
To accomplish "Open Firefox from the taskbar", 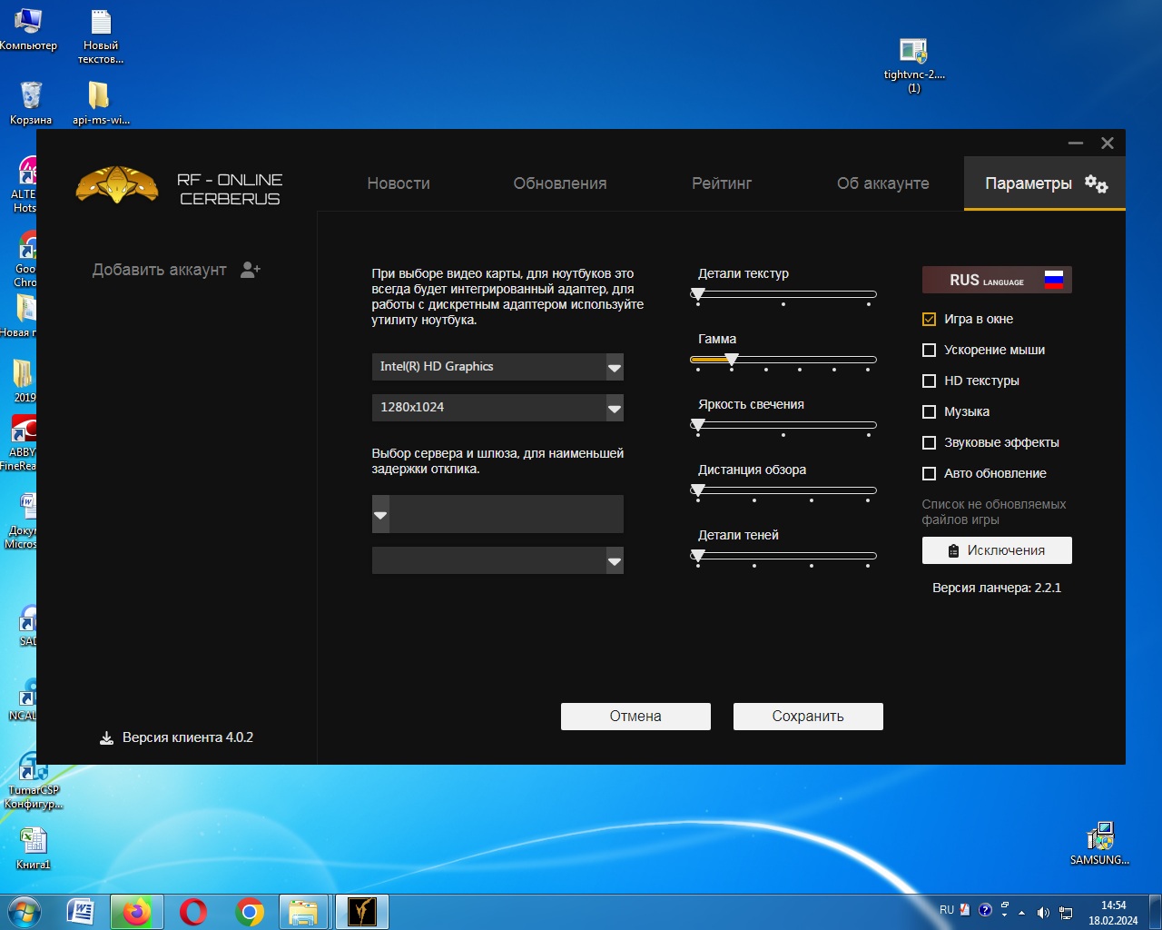I will [137, 912].
